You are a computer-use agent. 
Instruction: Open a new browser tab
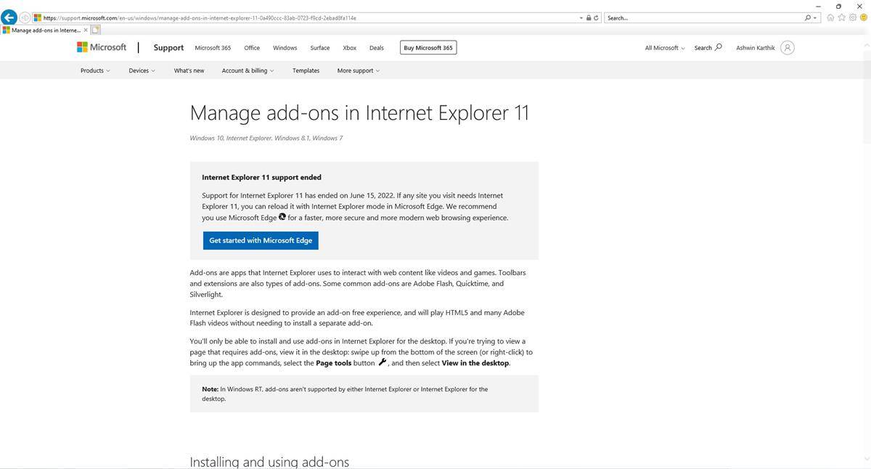click(94, 30)
